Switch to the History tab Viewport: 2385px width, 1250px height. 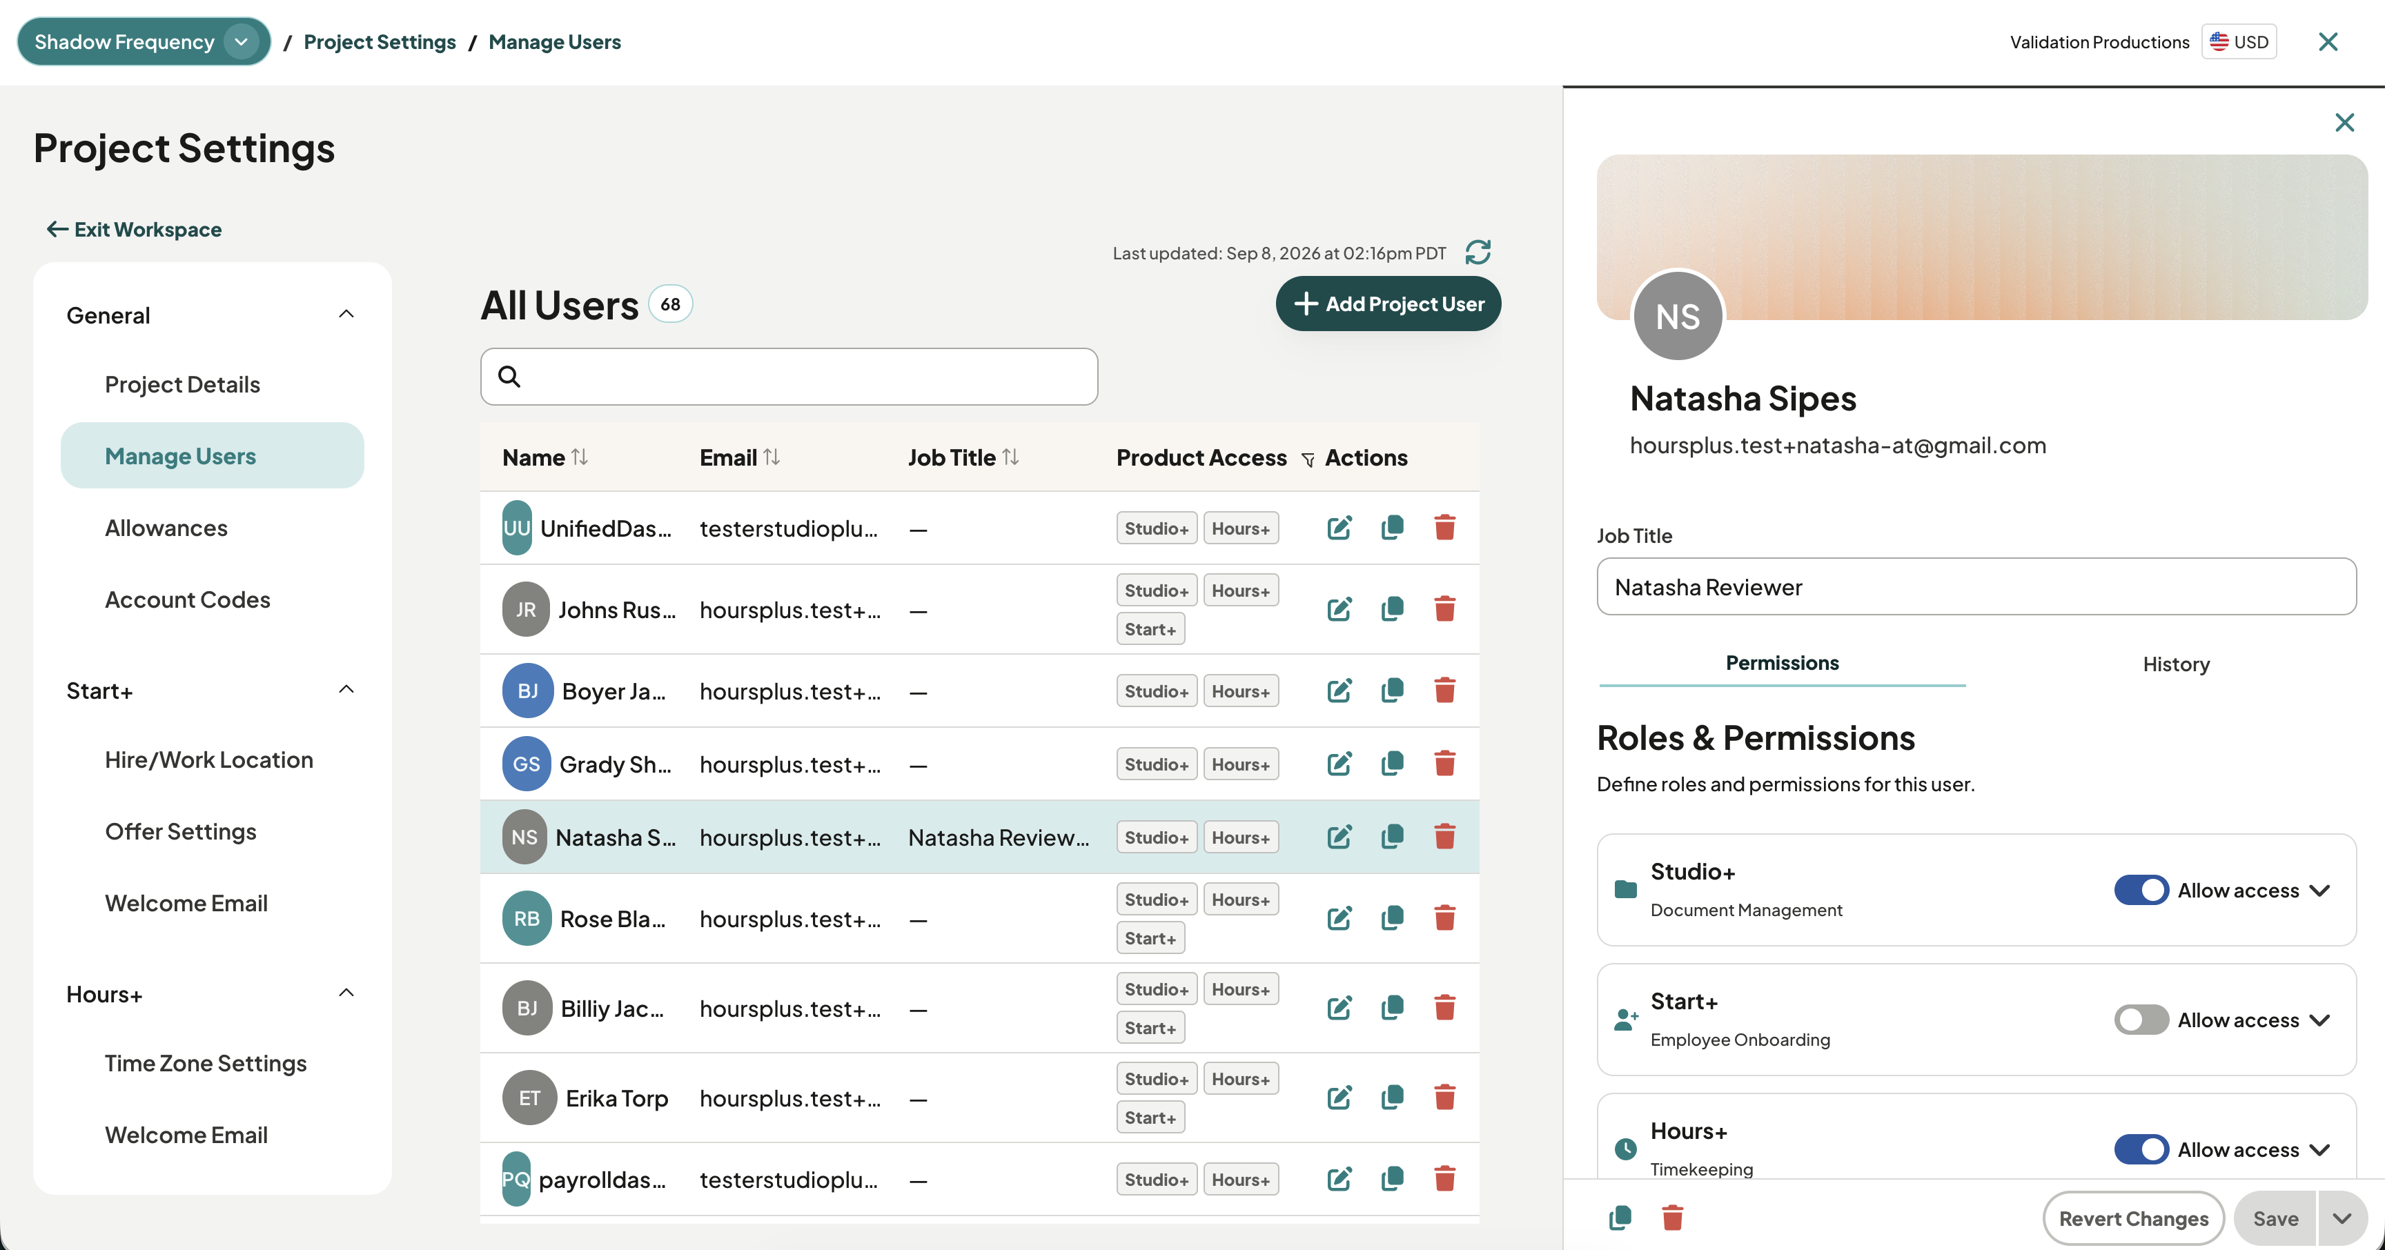click(2176, 664)
